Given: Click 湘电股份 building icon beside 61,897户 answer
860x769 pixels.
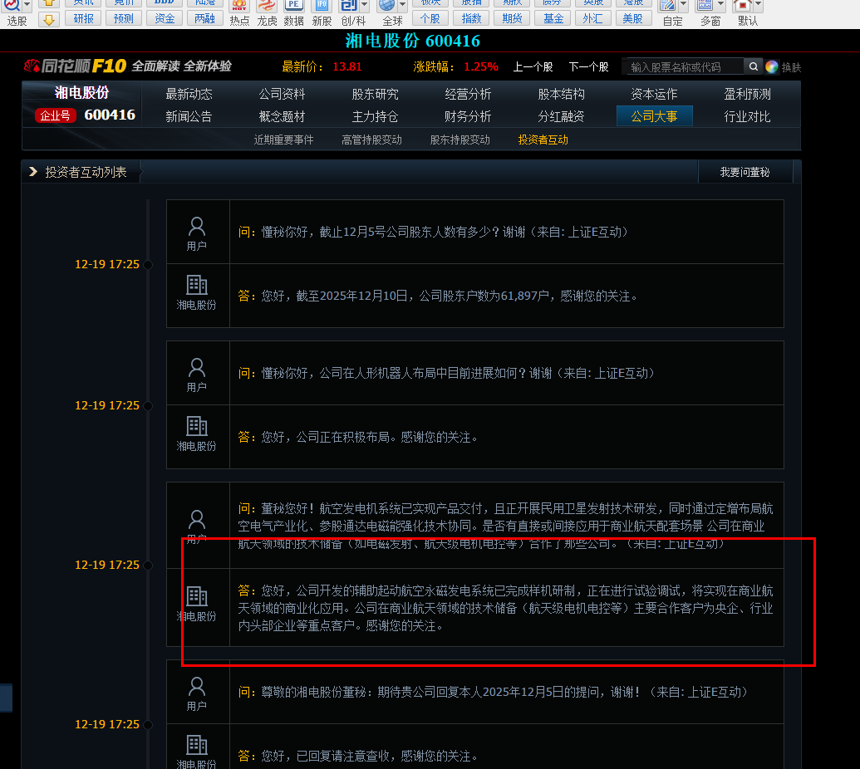Looking at the screenshot, I should 196,285.
